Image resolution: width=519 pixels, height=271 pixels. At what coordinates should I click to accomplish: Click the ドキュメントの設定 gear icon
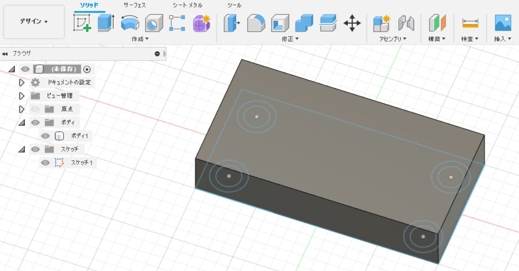[x=35, y=82]
